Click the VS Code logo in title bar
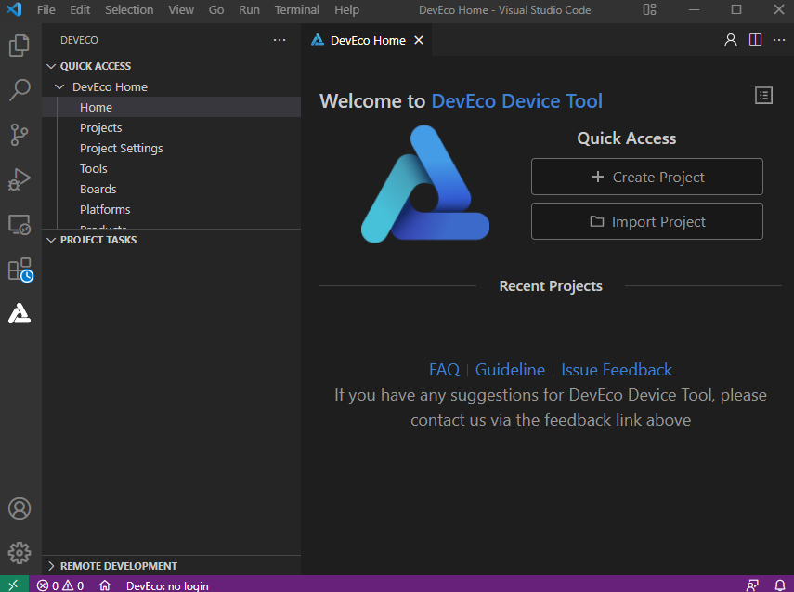The image size is (794, 592). (14, 9)
